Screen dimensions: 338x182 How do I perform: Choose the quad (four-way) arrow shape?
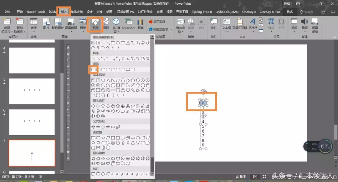point(123,106)
